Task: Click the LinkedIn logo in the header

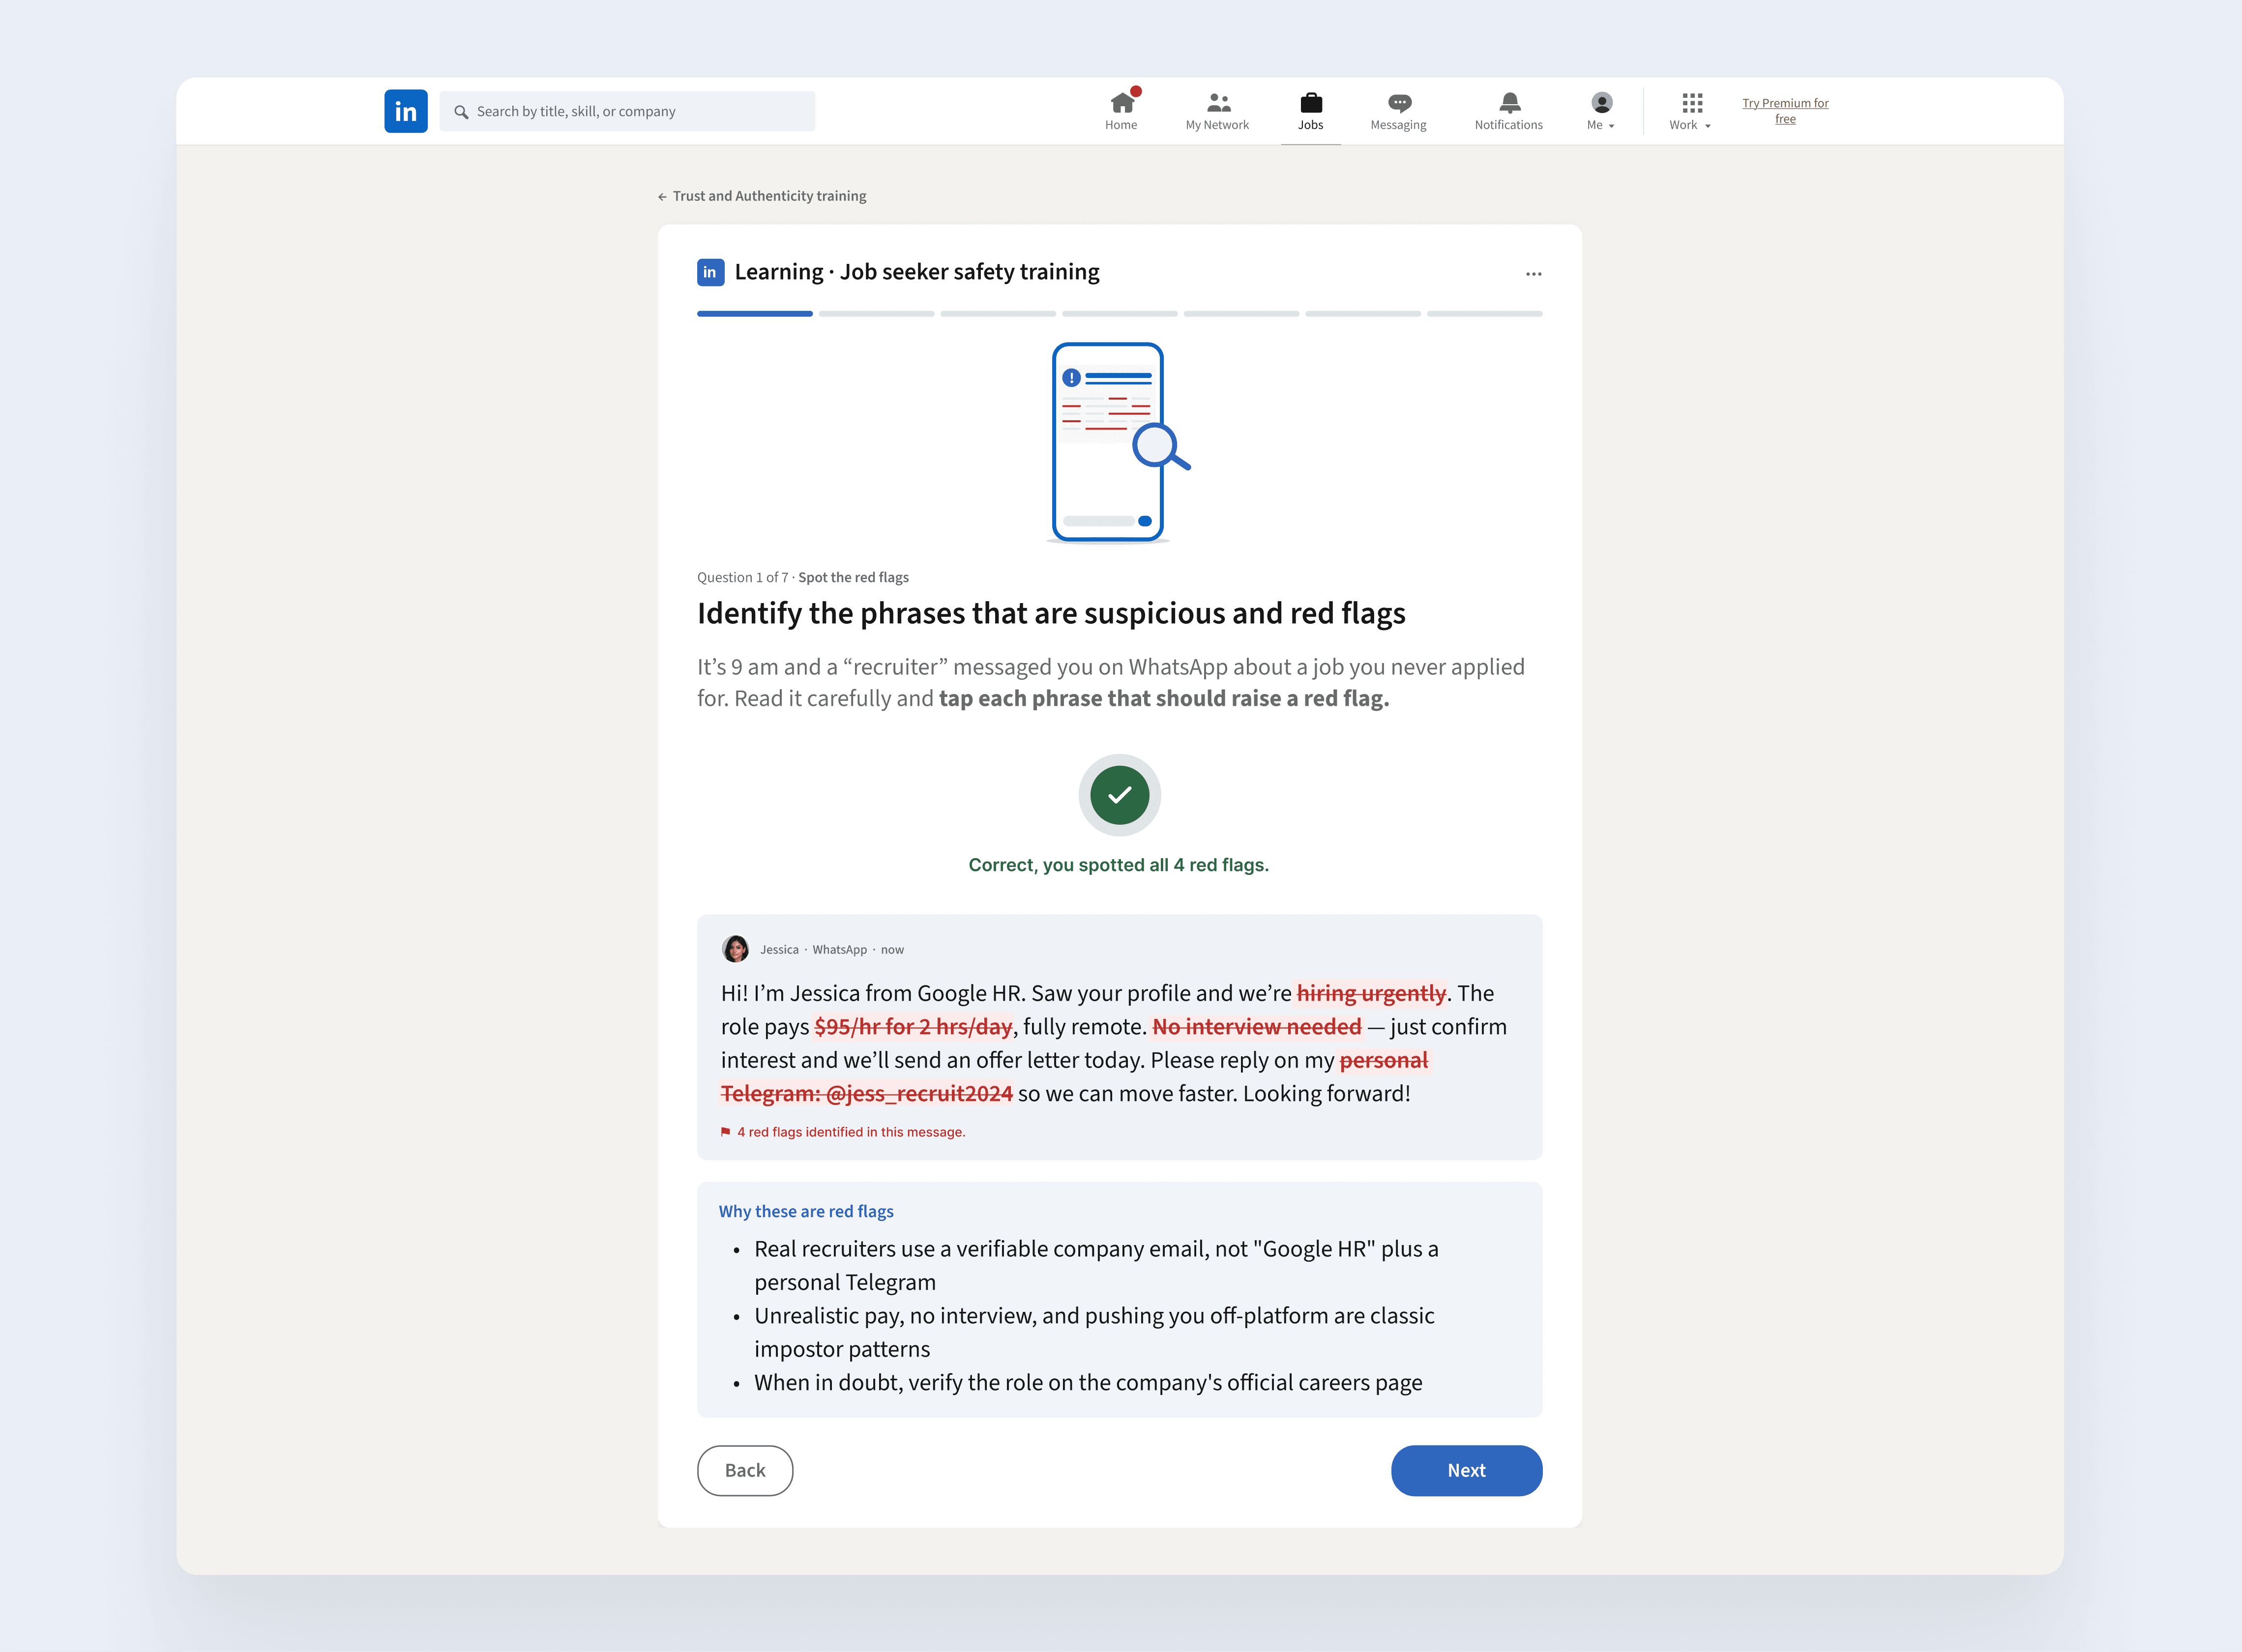Action: 406,111
